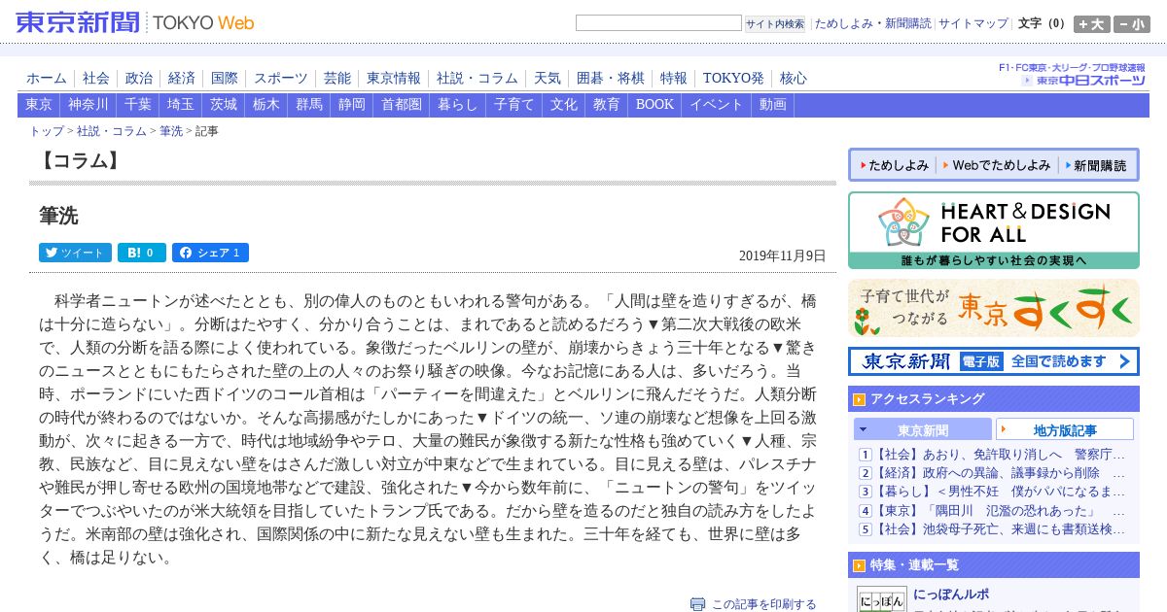Click the printer icon beside この記事を印刷する
The height and width of the screenshot is (612, 1167).
pyautogui.click(x=697, y=604)
